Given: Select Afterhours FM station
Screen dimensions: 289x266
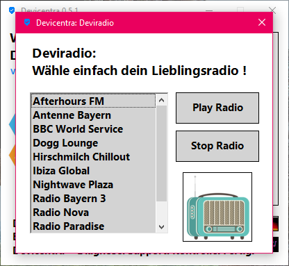Looking at the screenshot, I should (x=93, y=101).
